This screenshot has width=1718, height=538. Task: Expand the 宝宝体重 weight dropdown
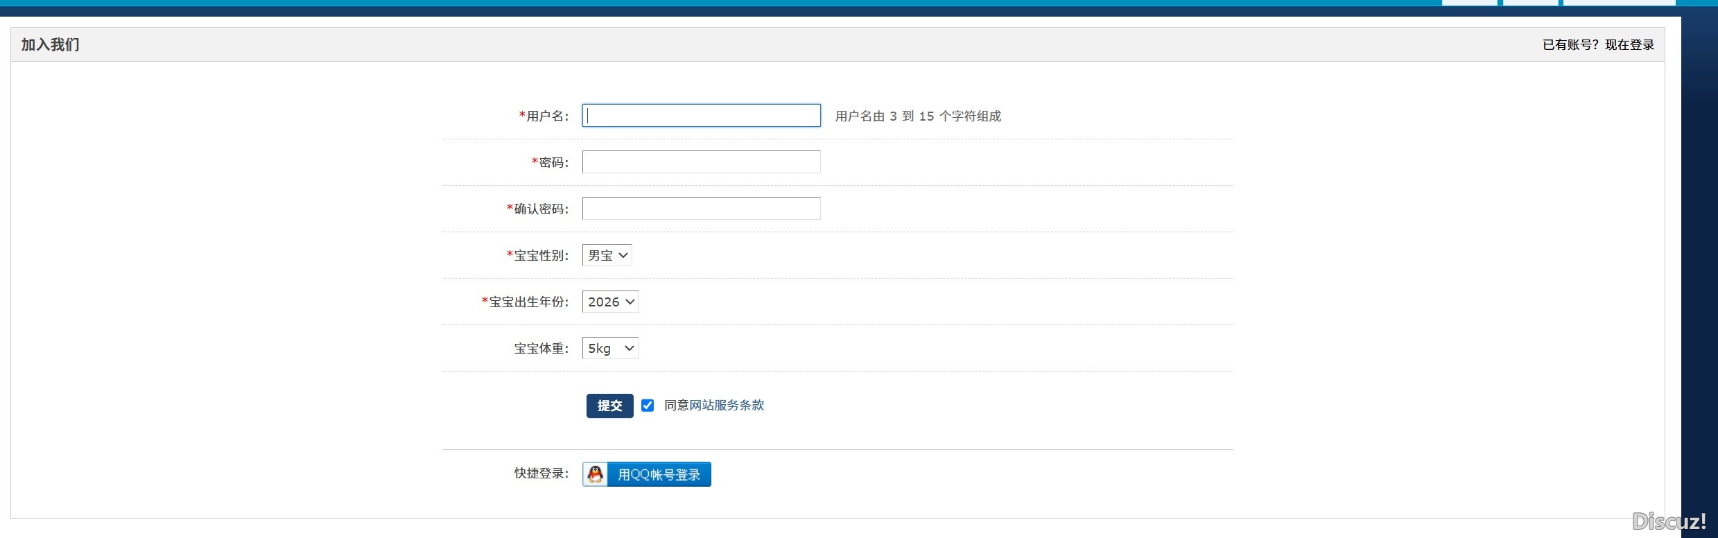click(x=610, y=348)
